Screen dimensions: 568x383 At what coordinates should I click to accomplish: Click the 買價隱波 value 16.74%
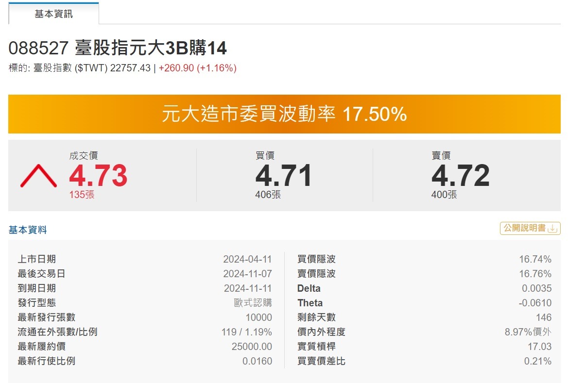[x=535, y=259]
